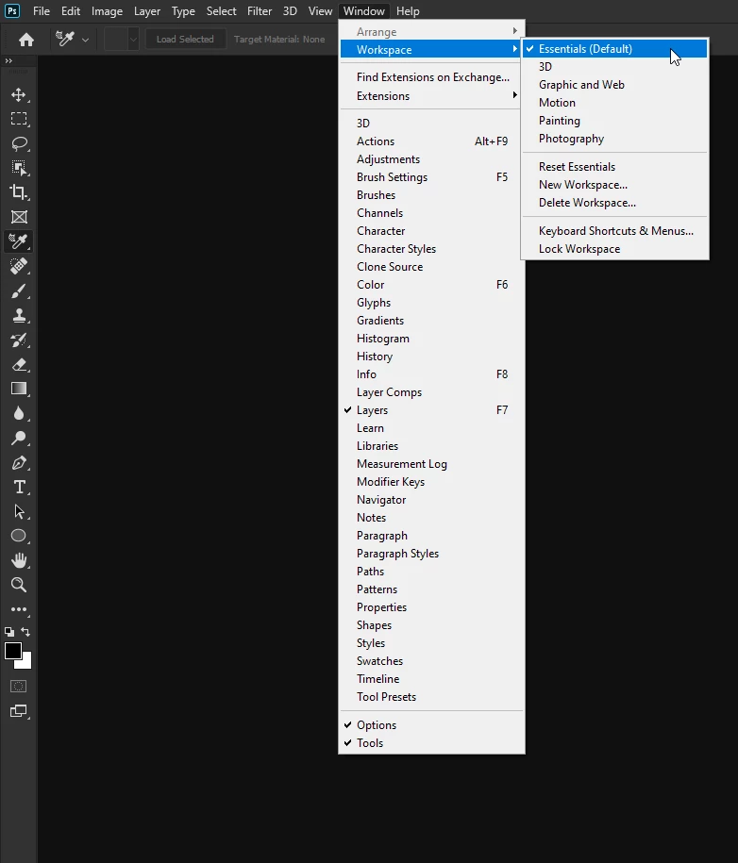Image resolution: width=738 pixels, height=863 pixels.
Task: Reset default foreground and background colors
Action: coord(9,632)
